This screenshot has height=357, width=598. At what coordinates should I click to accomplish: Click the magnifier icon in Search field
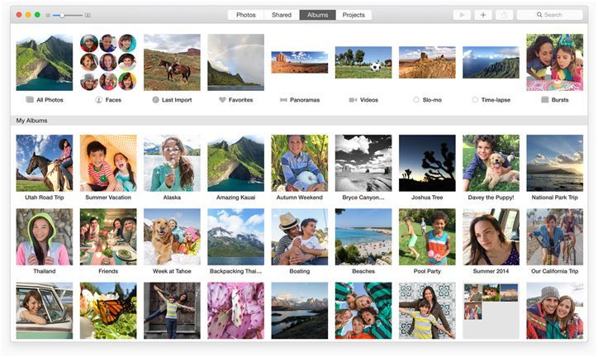coord(539,15)
